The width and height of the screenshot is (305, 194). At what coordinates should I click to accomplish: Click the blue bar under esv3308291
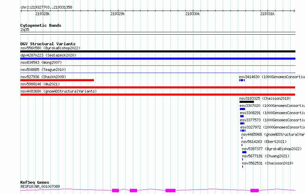(x=242, y=116)
